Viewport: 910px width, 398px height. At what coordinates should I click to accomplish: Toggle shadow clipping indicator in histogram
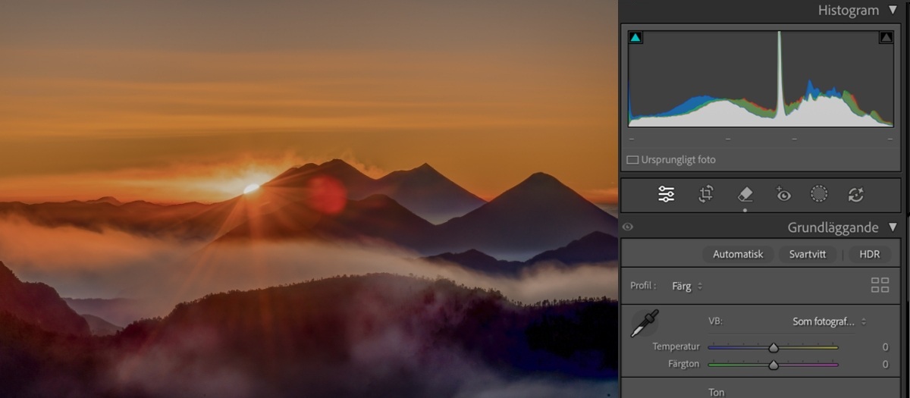[635, 37]
